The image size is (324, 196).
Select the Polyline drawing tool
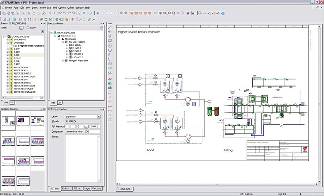pyautogui.click(x=110, y=31)
